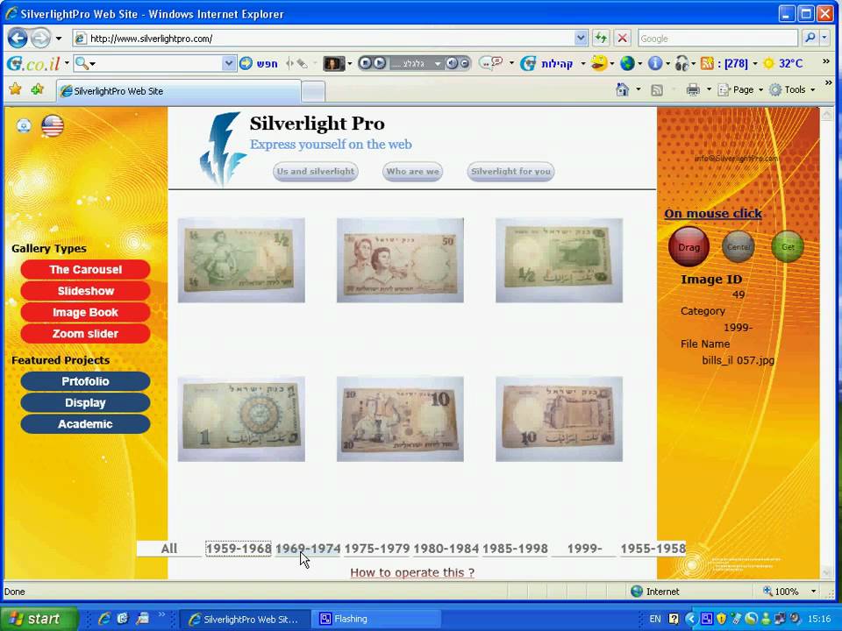Image resolution: width=842 pixels, height=631 pixels.
Task: Filter gallery by 1985-1998
Action: 515,549
